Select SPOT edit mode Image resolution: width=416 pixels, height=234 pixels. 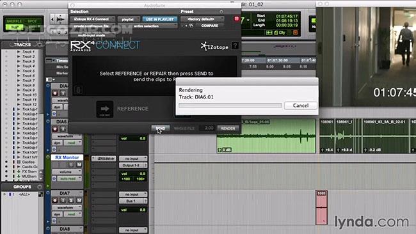pyautogui.click(x=33, y=21)
